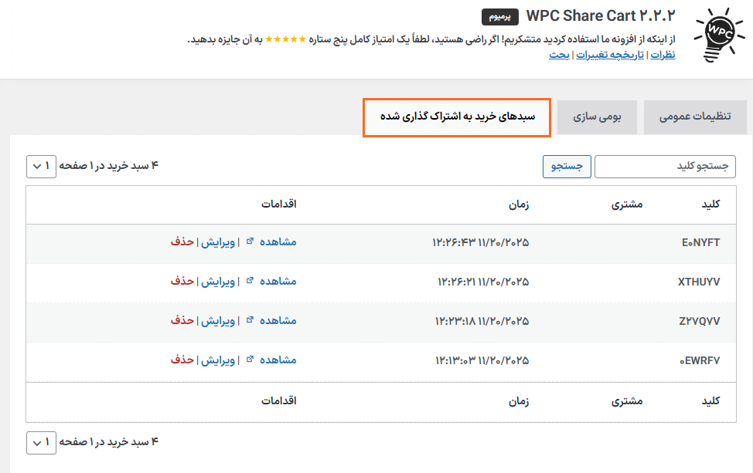This screenshot has height=473, width=753.
Task: Switch to the تنظیمات عمومی settings tab
Action: click(695, 117)
